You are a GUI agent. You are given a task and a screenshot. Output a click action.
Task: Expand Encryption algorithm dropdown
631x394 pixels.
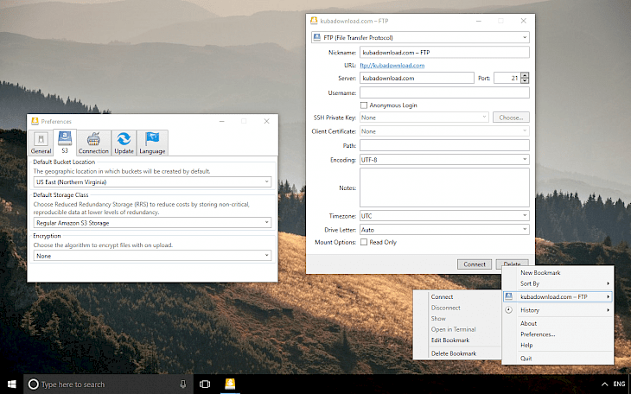tap(152, 256)
